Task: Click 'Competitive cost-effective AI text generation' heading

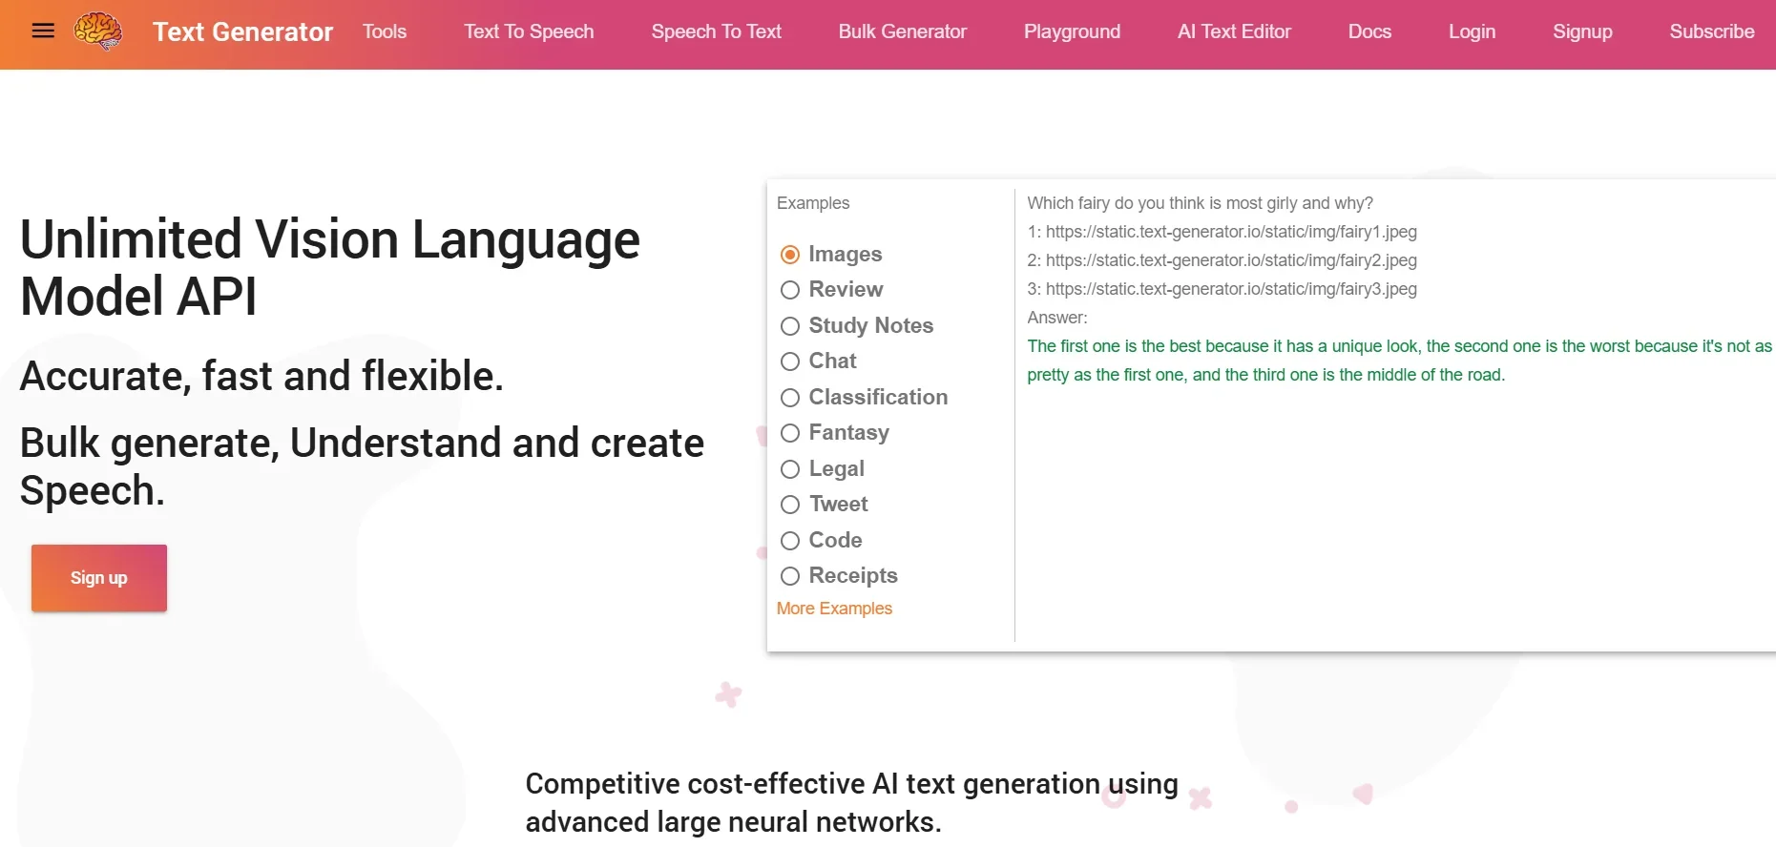Action: click(851, 802)
